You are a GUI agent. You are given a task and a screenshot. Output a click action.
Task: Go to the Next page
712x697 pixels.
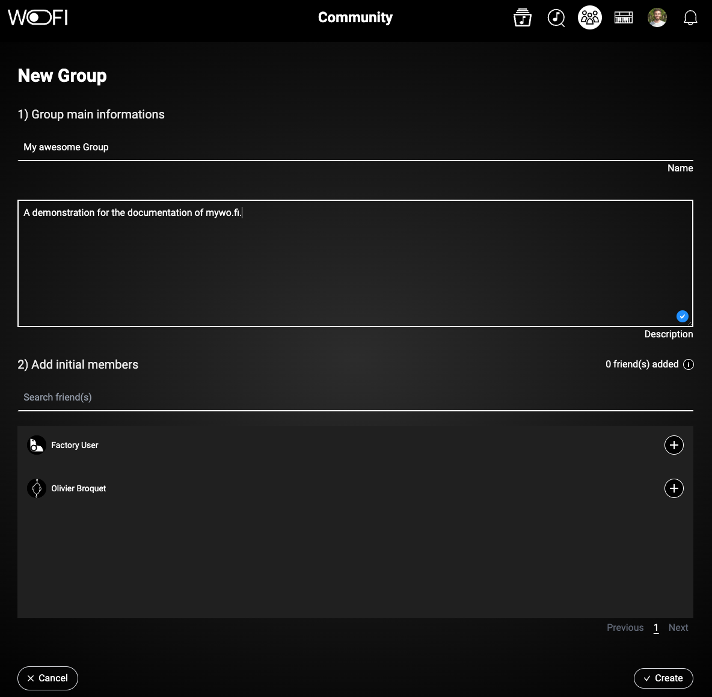click(678, 627)
